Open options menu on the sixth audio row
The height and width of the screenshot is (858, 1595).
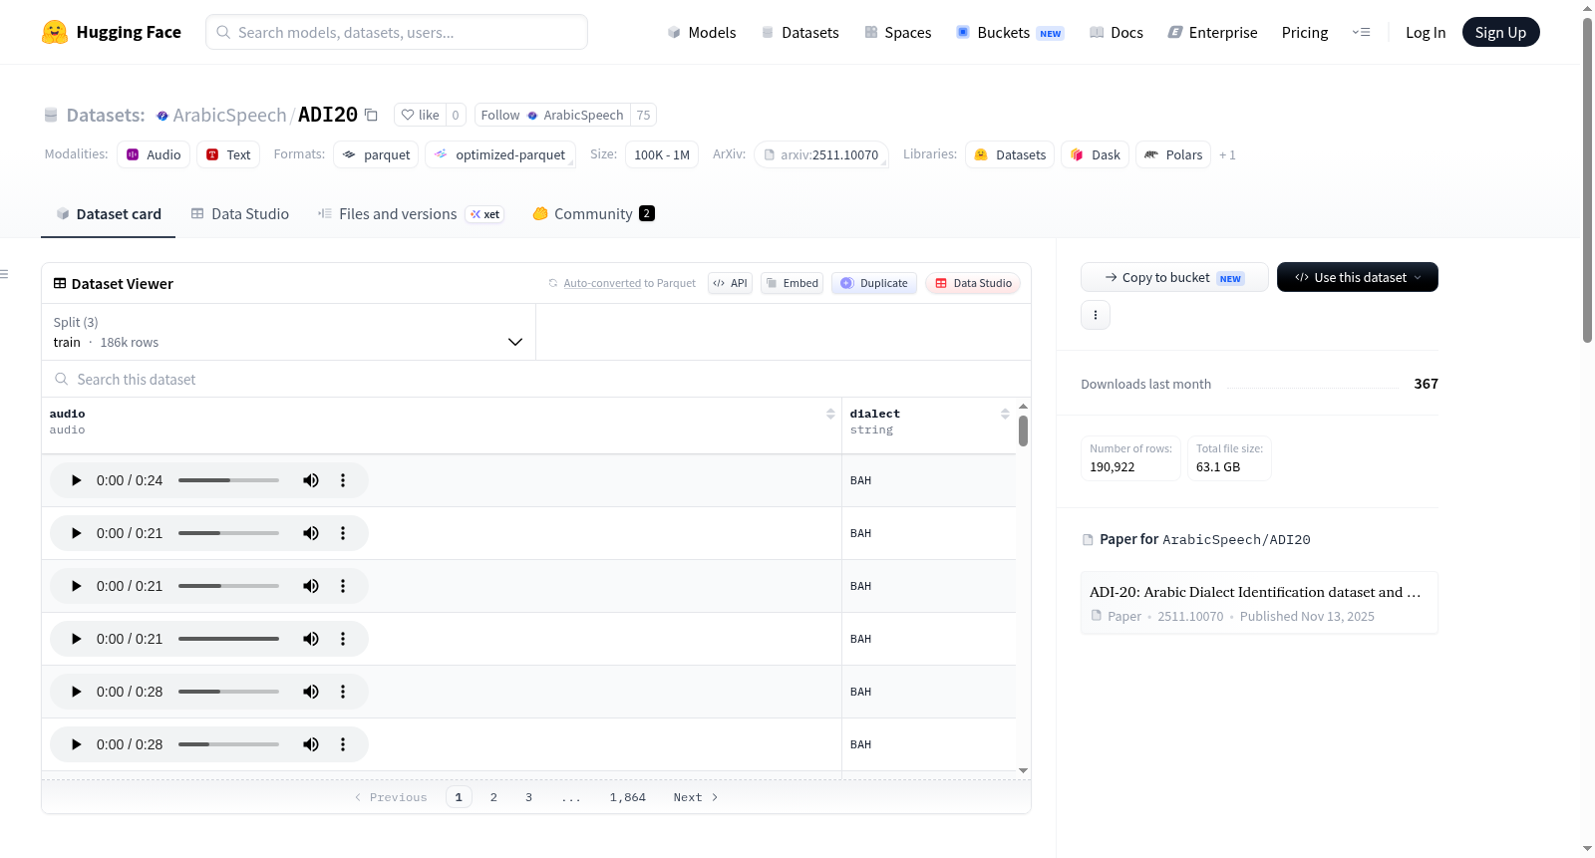[x=343, y=744]
